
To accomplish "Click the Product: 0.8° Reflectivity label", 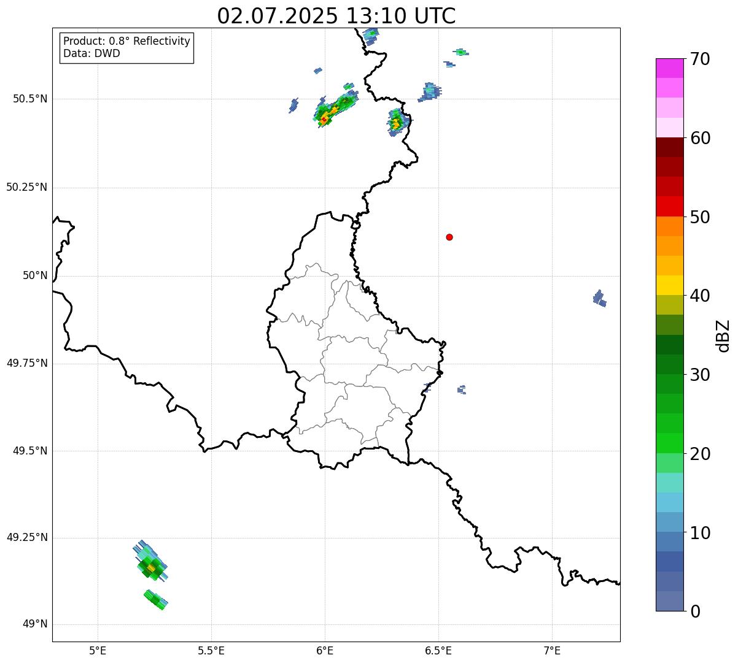I will pos(127,41).
